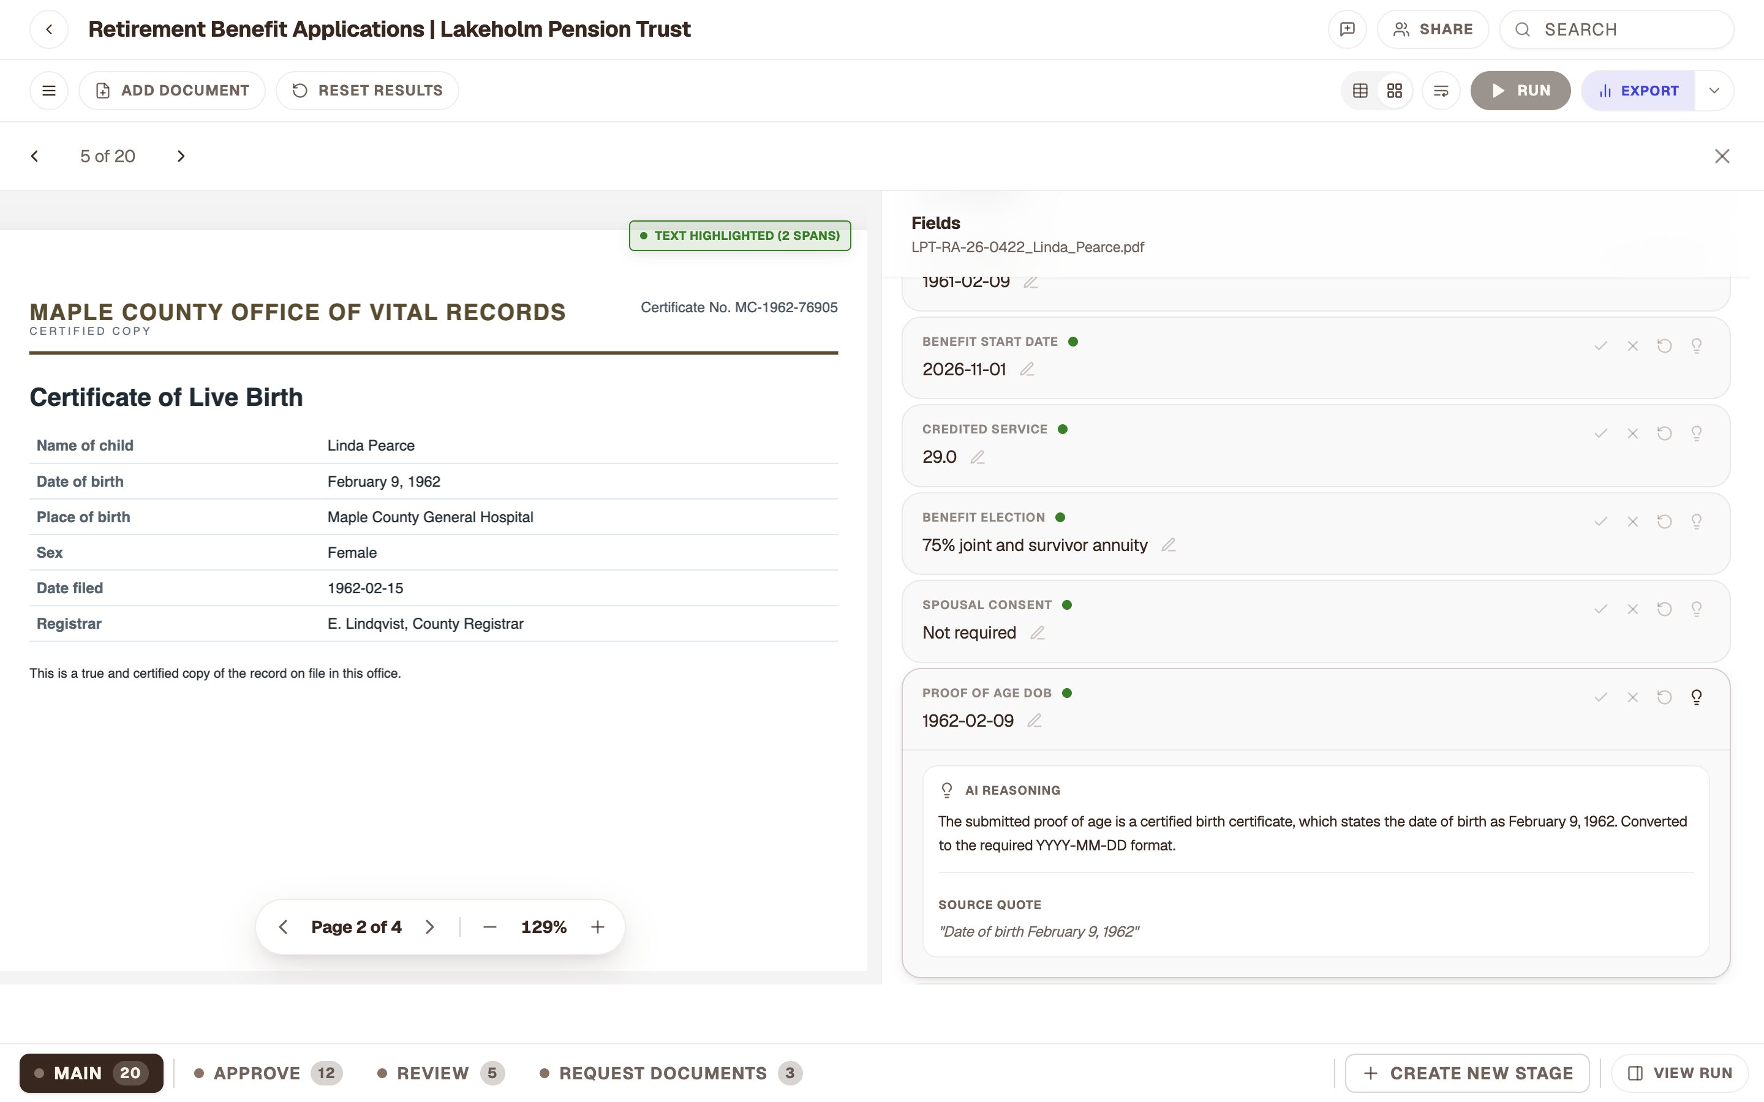Go to next PDF page
This screenshot has height=1102, width=1764.
coord(430,927)
